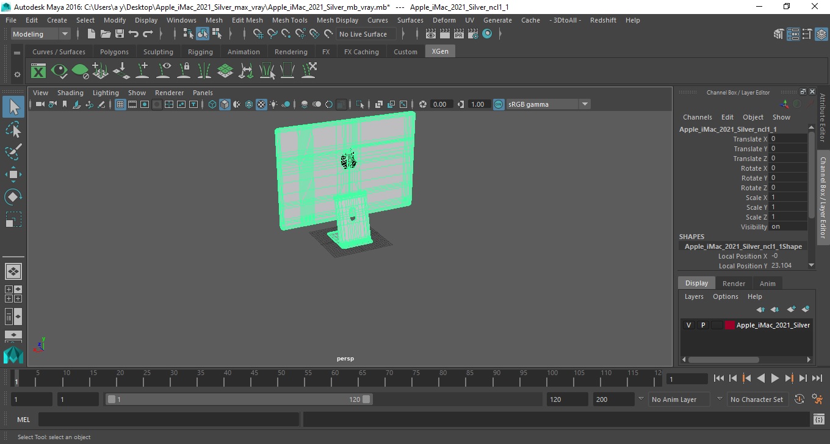Open the viewport Shading menu
This screenshot has height=444, width=830.
tap(70, 93)
